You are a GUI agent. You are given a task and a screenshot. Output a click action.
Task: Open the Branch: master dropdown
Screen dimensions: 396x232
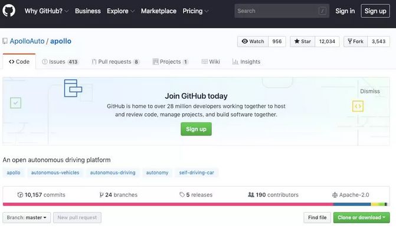(27, 218)
